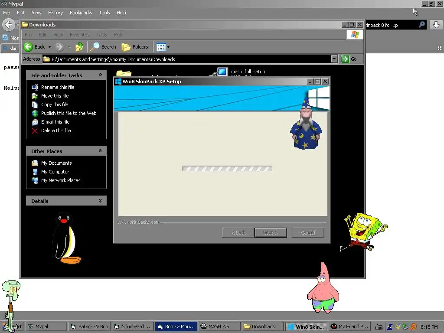This screenshot has width=444, height=333.
Task: Click Move this file
Action: [x=55, y=96]
